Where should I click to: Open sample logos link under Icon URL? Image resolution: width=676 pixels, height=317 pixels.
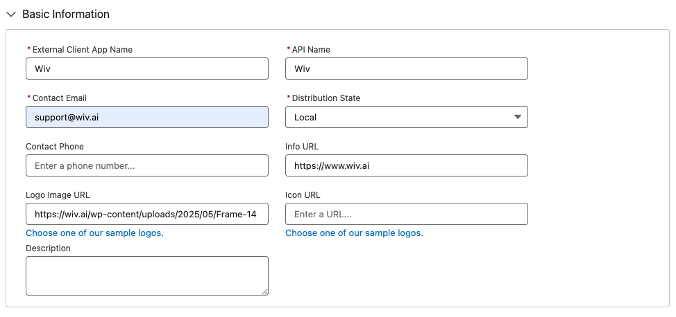[354, 233]
